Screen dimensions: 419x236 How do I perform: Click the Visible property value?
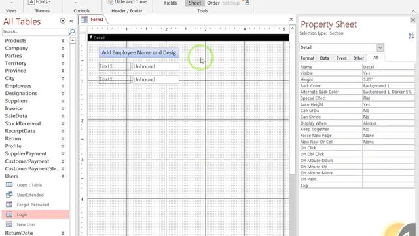388,73
